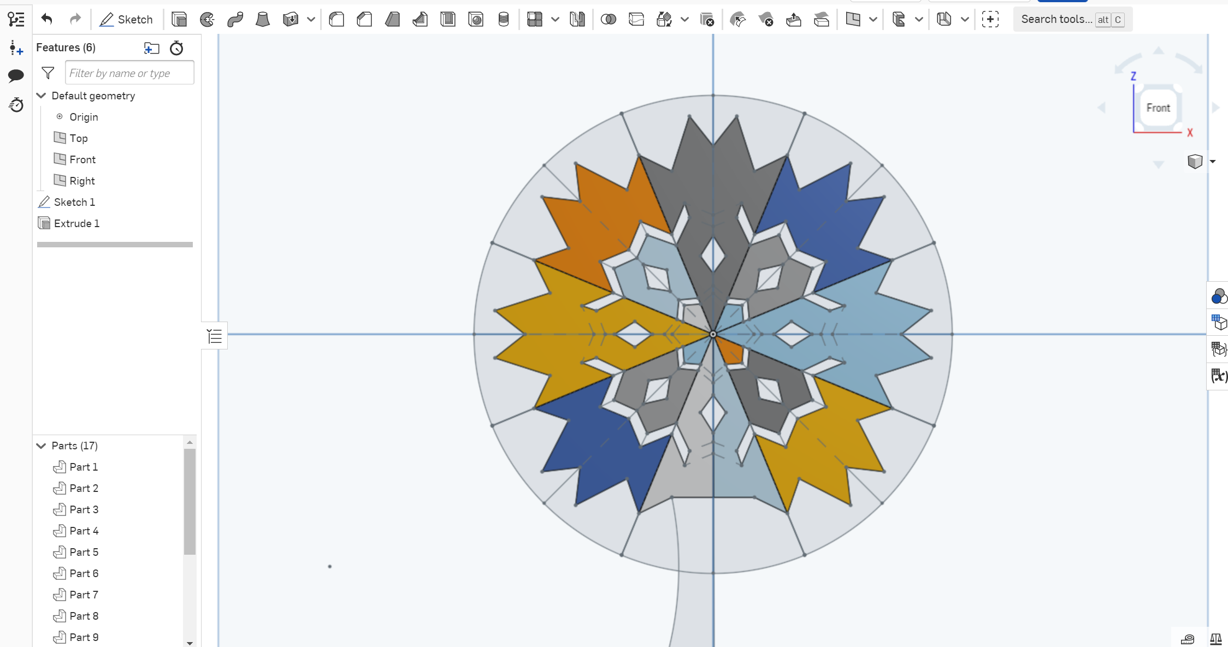Open the Sketch tool
The image size is (1228, 647).
(126, 19)
